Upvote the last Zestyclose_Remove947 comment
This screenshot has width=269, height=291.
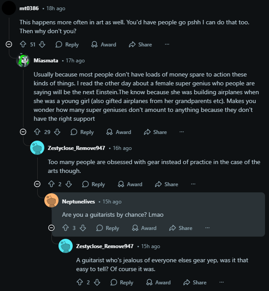click(x=80, y=282)
